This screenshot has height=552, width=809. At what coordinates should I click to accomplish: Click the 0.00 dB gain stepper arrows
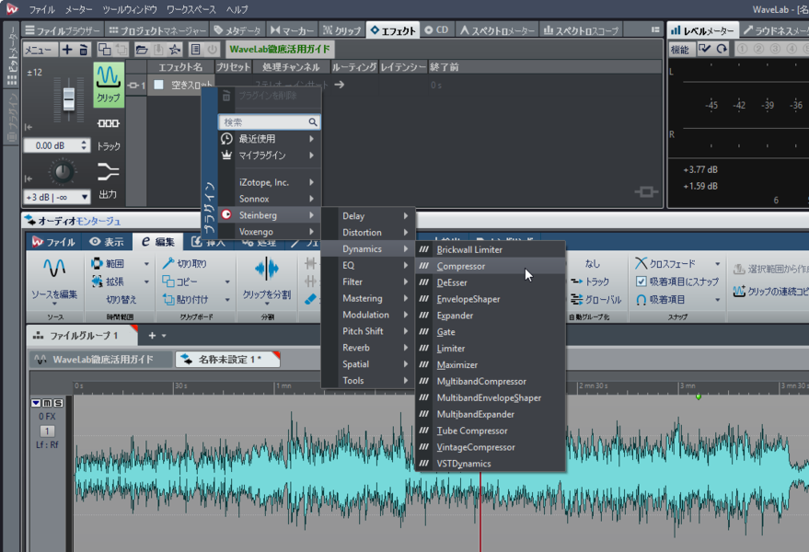tap(84, 145)
